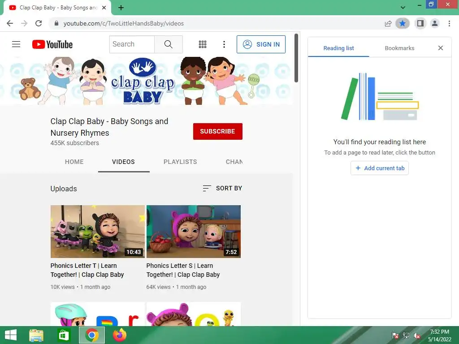
Task: Click the 455K subscribers text
Action: pos(75,143)
